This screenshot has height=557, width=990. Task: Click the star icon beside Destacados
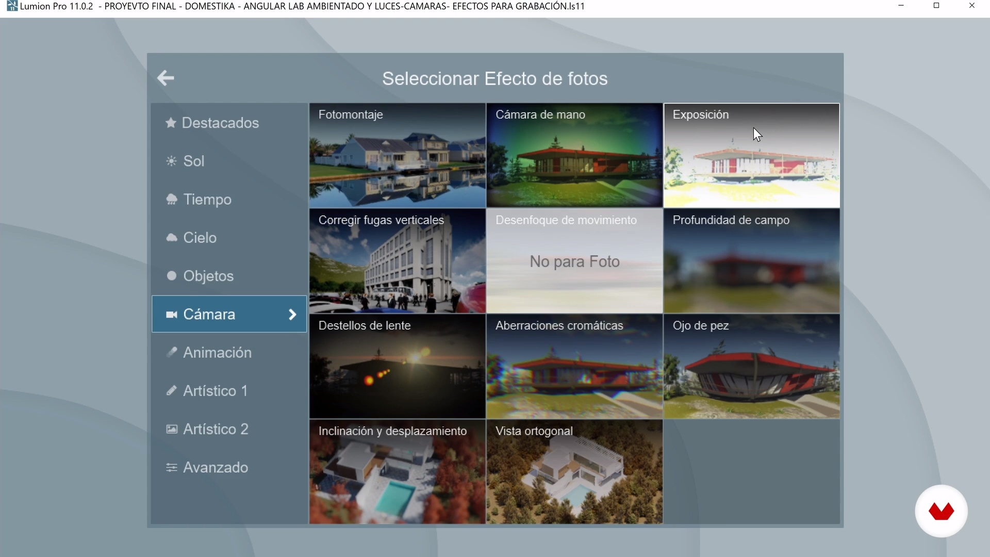tap(171, 123)
